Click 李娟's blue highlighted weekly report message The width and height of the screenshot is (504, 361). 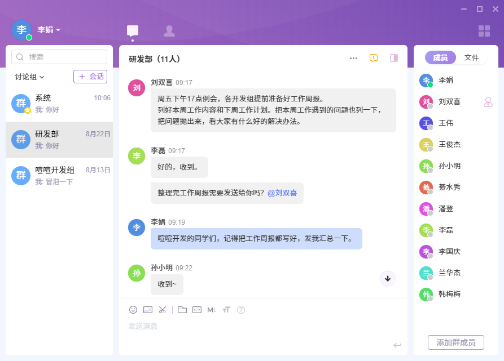256,239
